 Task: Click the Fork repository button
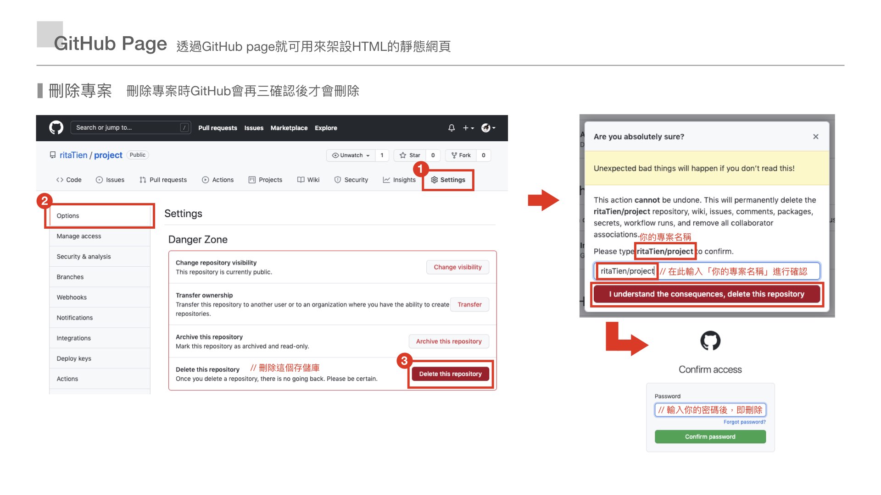(x=461, y=155)
